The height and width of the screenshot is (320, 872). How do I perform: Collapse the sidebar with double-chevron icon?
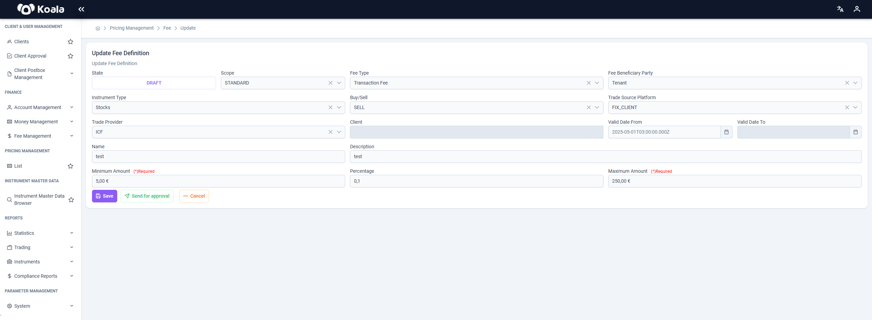81,9
